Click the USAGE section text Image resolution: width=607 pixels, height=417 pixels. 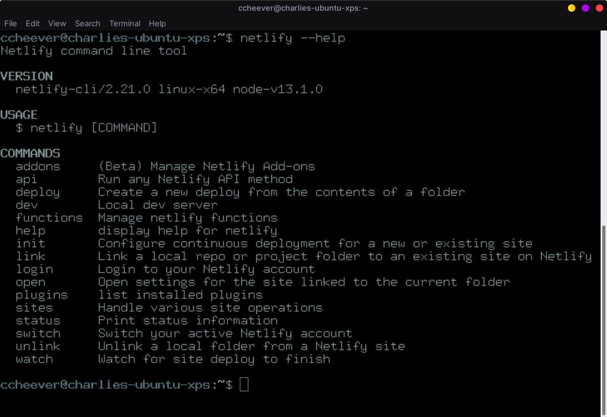[x=19, y=114]
